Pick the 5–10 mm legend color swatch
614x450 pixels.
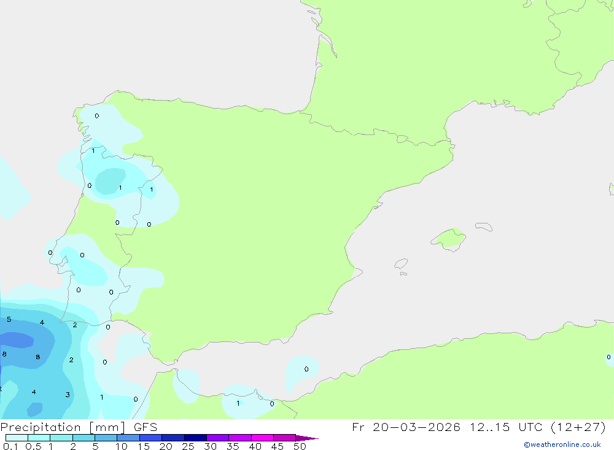pyautogui.click(x=106, y=438)
